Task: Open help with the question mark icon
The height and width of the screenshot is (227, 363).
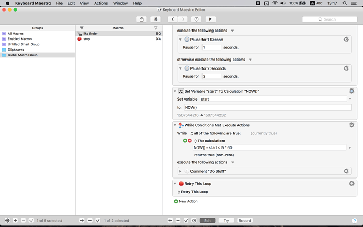Action: pyautogui.click(x=355, y=221)
